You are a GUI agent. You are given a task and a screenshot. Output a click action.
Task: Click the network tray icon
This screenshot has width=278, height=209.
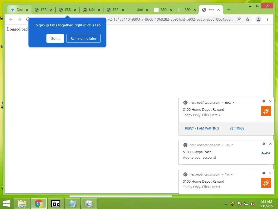coord(246,204)
